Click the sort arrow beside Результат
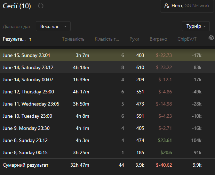The width and height of the screenshot is (215, 175). (x=30, y=40)
